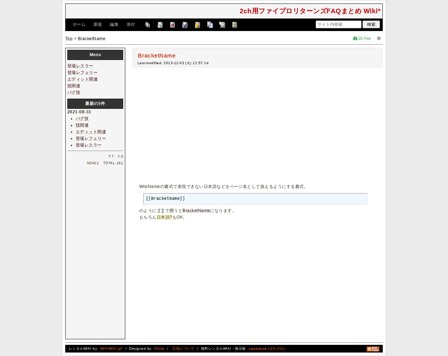Open the site title 2ch用ファイプロリターンズFAQまとめ Wiki*
The width and height of the screenshot is (448, 356).
[310, 11]
